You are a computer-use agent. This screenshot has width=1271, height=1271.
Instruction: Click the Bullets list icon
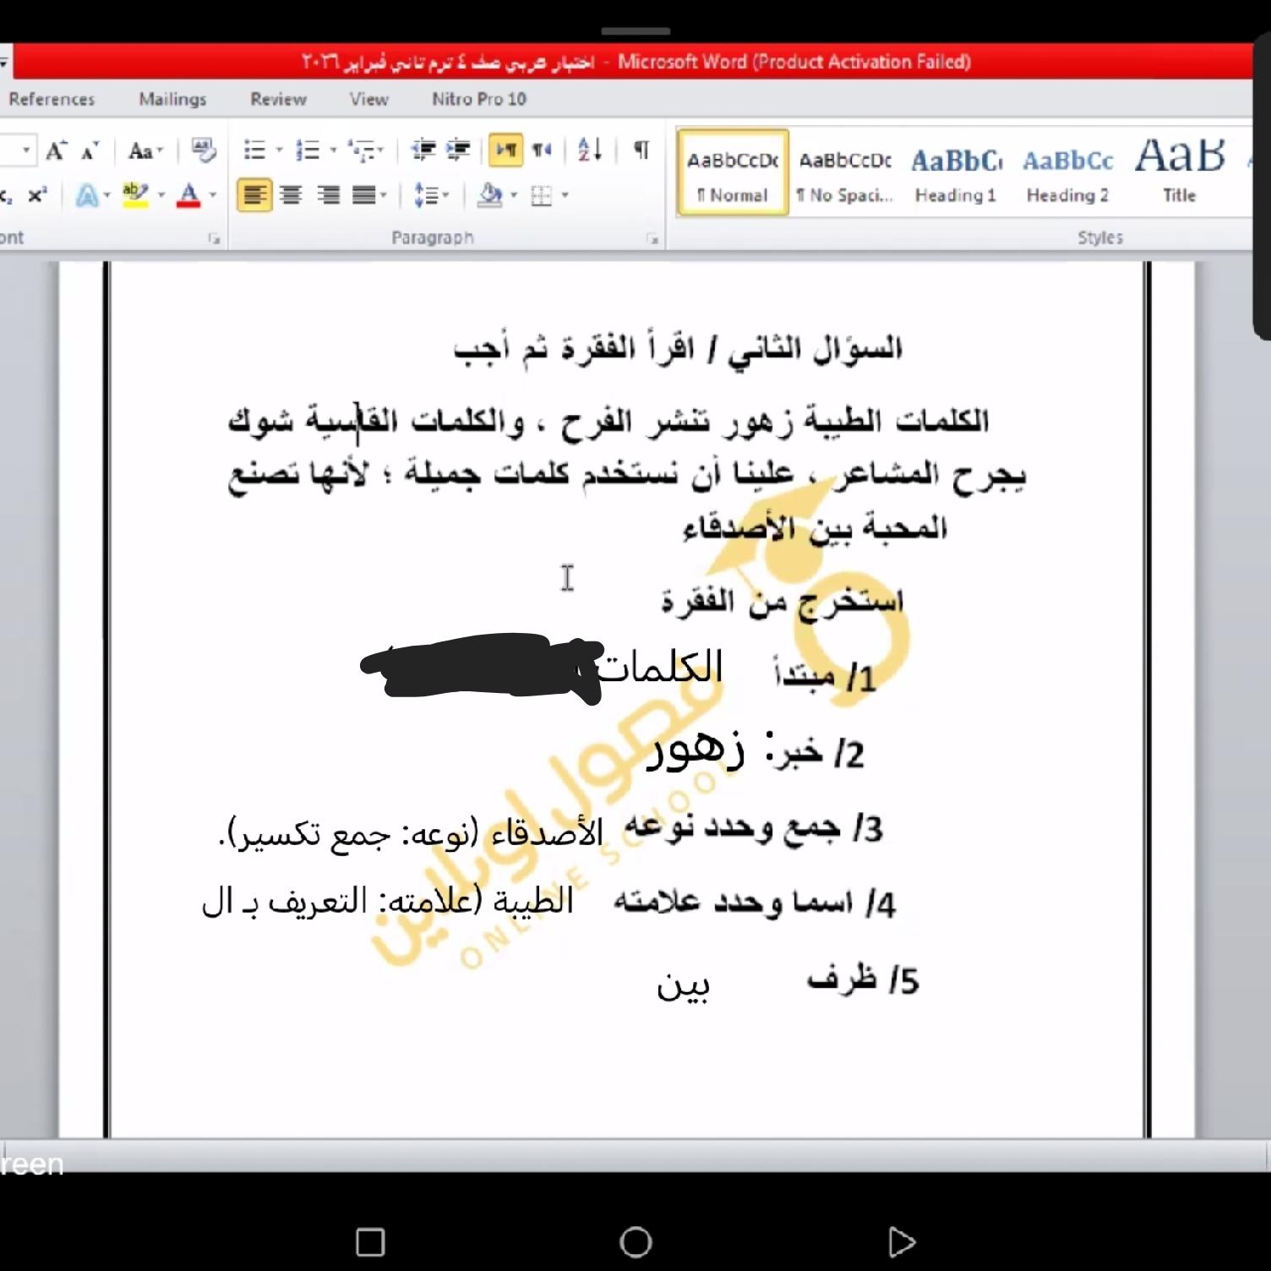[x=254, y=150]
